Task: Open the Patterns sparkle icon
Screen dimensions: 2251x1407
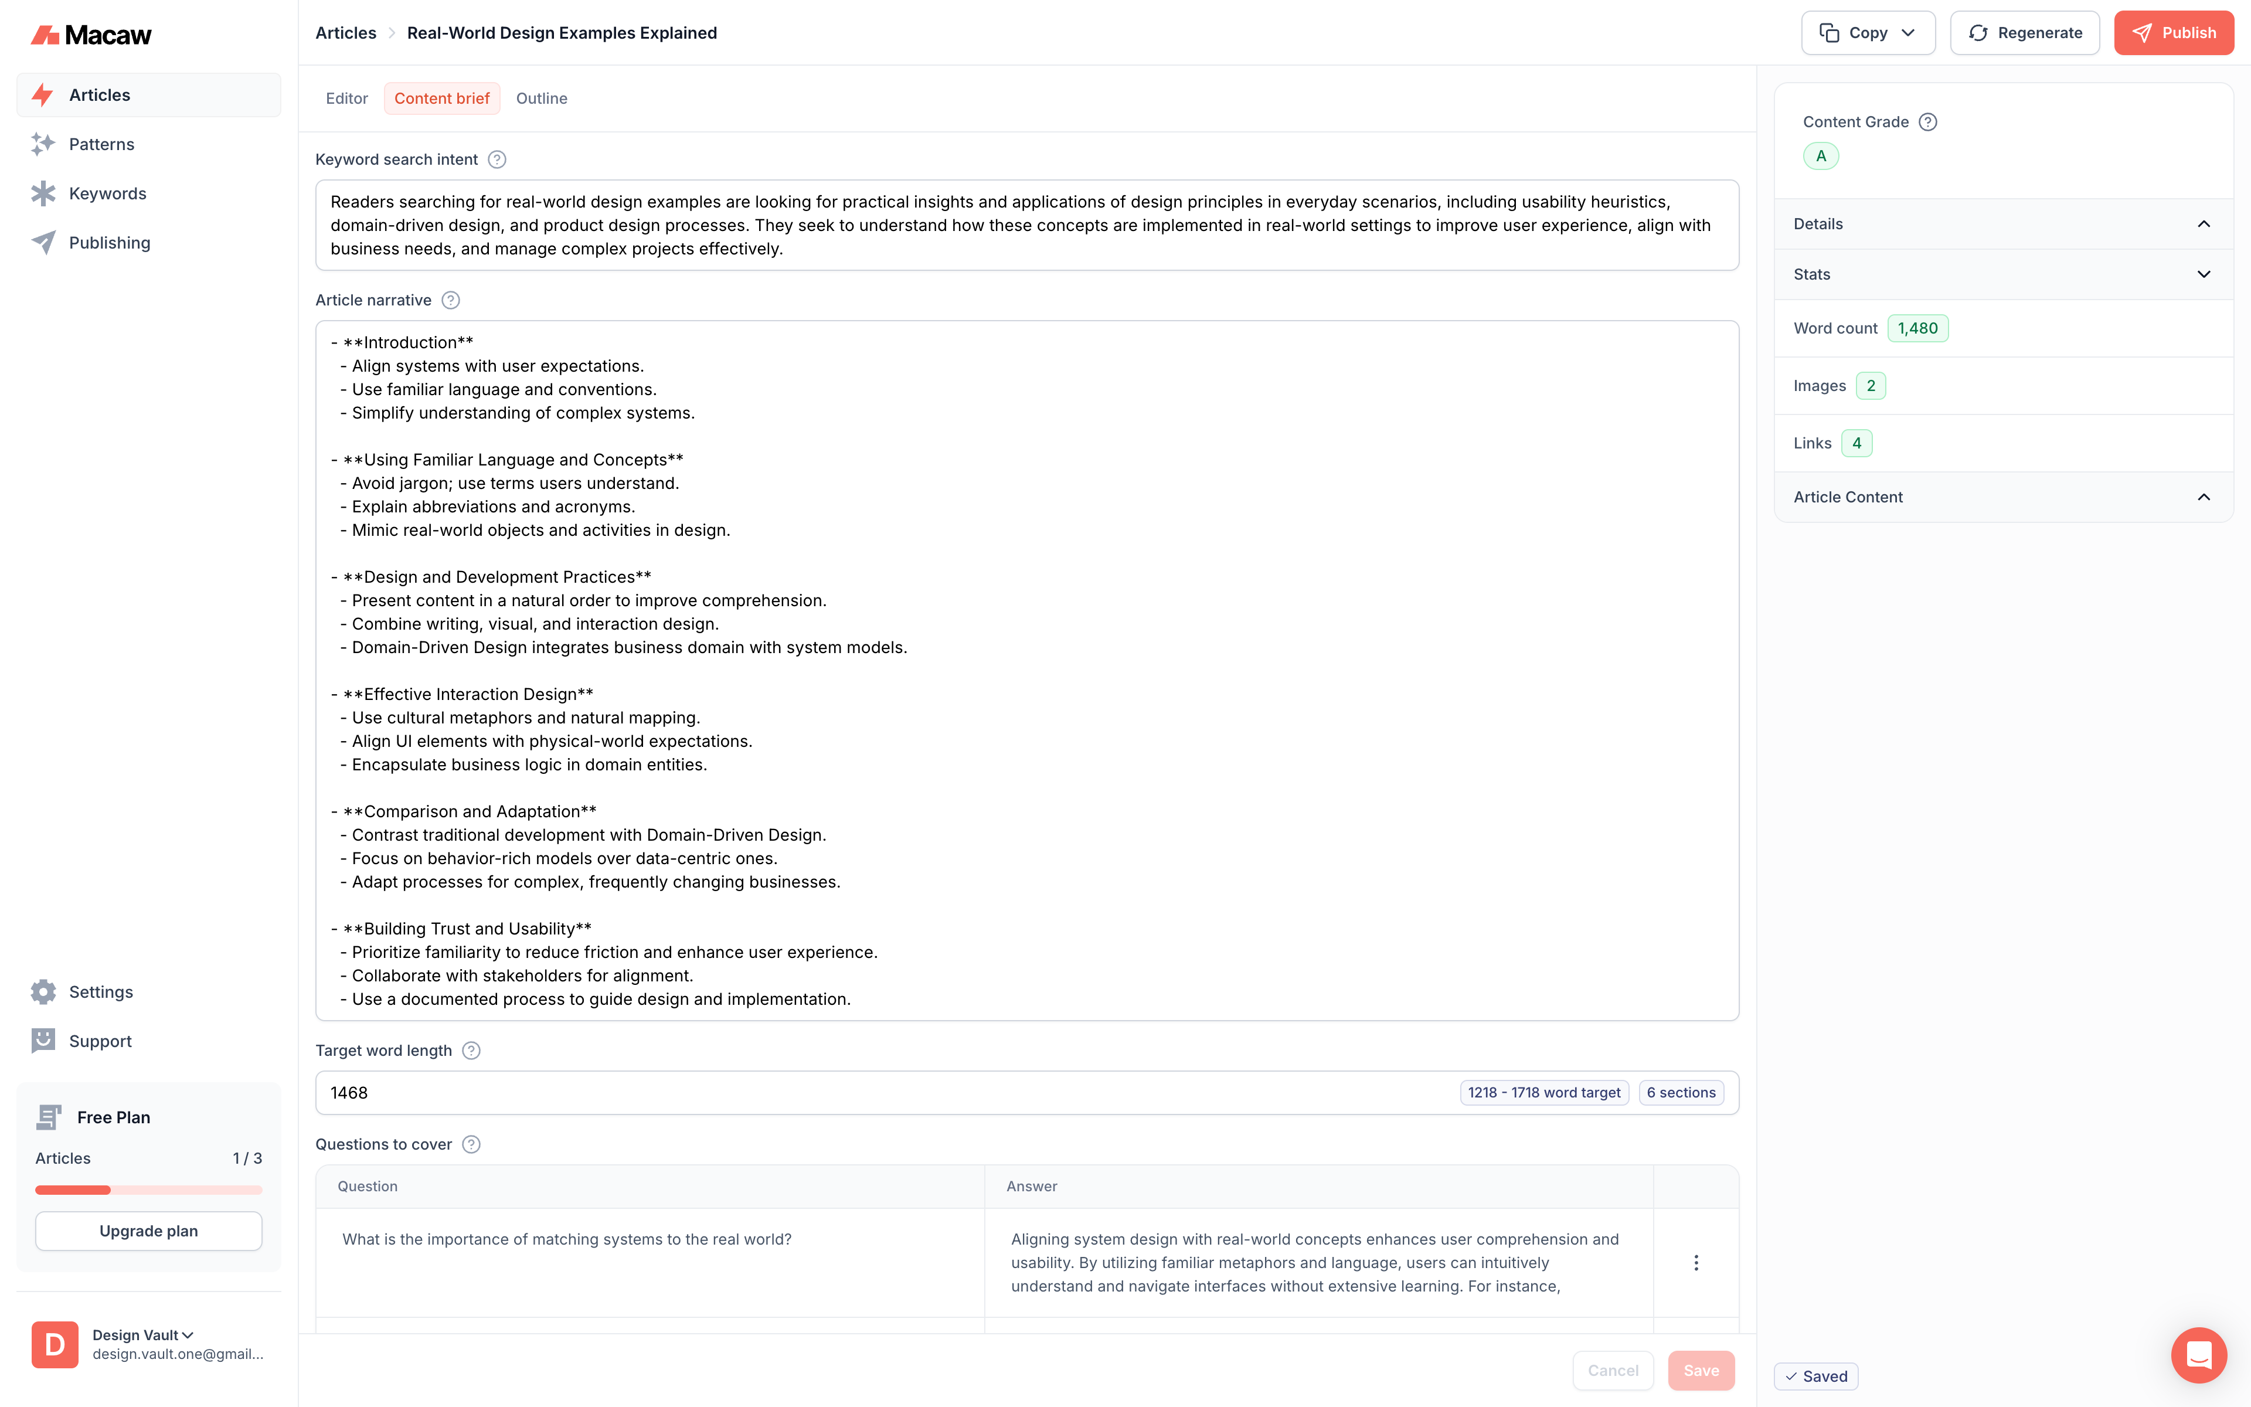Action: (43, 144)
